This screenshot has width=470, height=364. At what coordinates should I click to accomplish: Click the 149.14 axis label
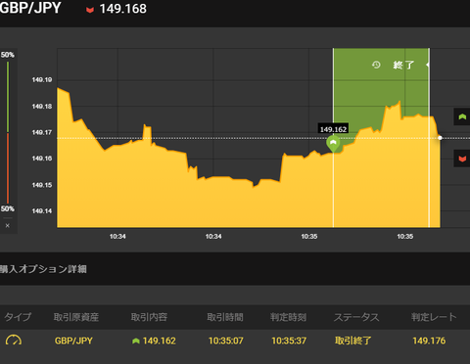(42, 211)
